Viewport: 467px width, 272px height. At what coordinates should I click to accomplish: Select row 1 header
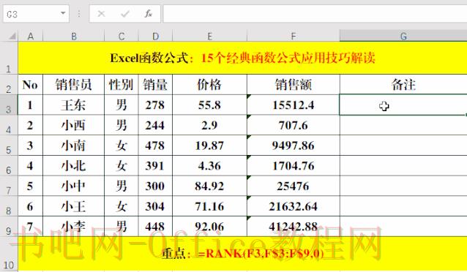point(9,58)
